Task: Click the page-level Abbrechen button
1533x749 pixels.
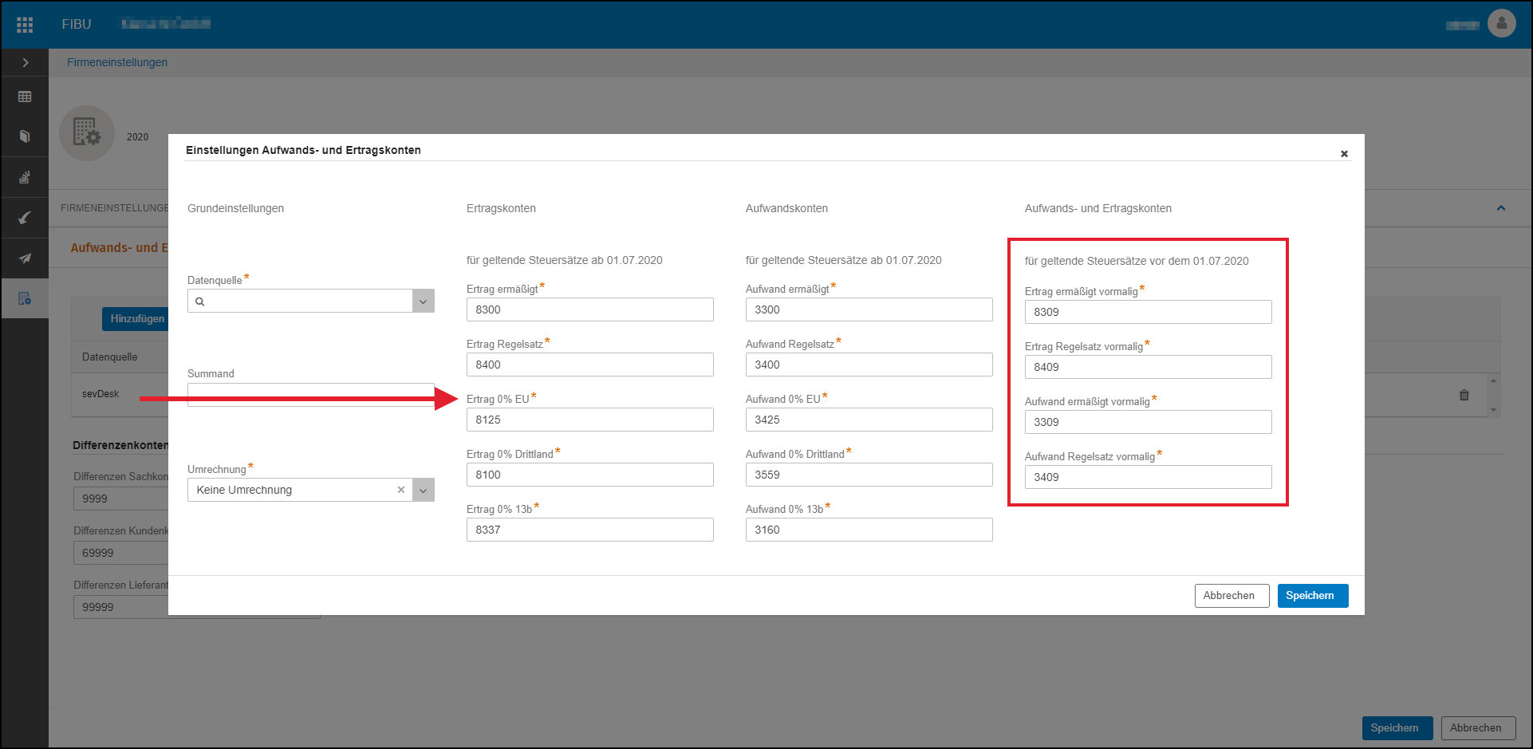Action: 1478,727
